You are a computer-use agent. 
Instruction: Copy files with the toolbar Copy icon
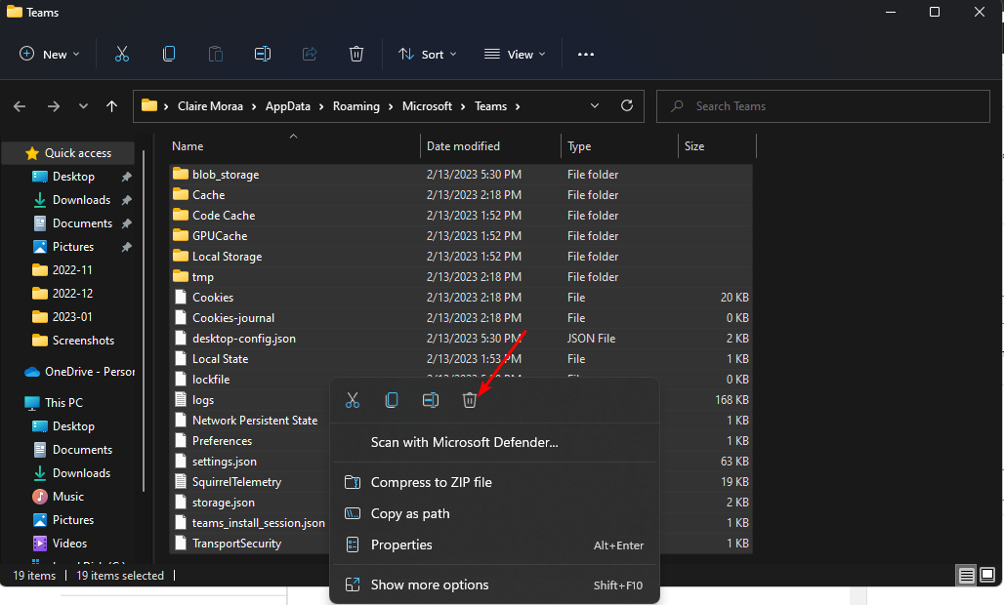click(168, 54)
